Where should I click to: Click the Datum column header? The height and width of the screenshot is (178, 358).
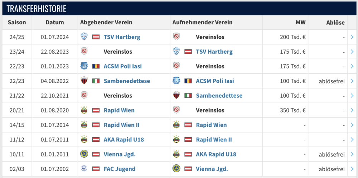coord(55,22)
